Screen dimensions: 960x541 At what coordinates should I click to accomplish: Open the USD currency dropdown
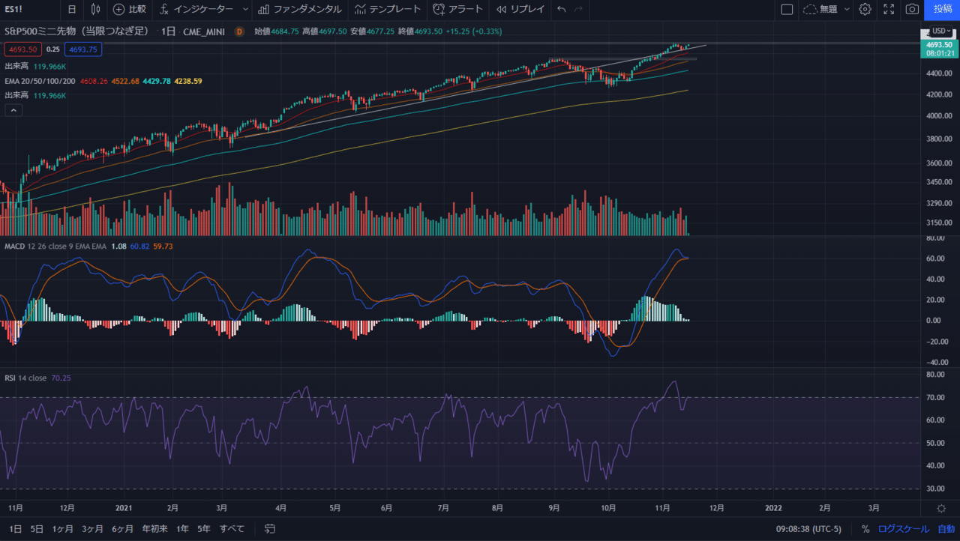point(940,31)
